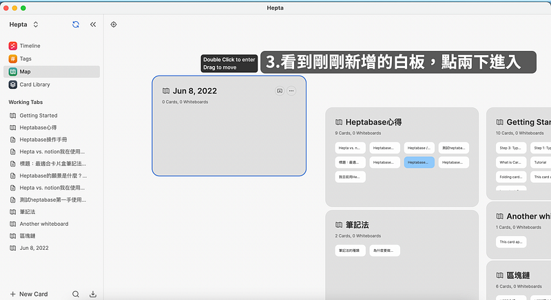Open the Timeline view
551x300 pixels.
click(x=52, y=45)
